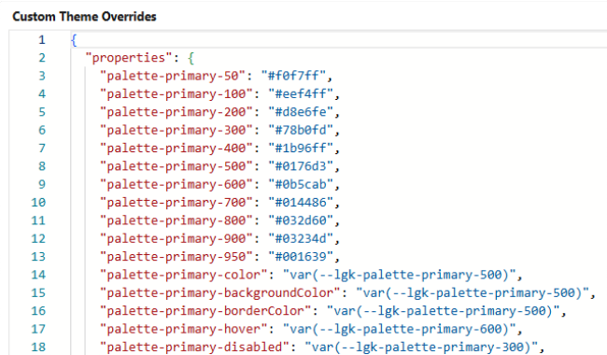Click the "palette-primary-400" key
The height and width of the screenshot is (355, 607).
tap(176, 149)
